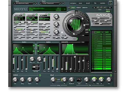Click the delay mix knob

coord(109,80)
